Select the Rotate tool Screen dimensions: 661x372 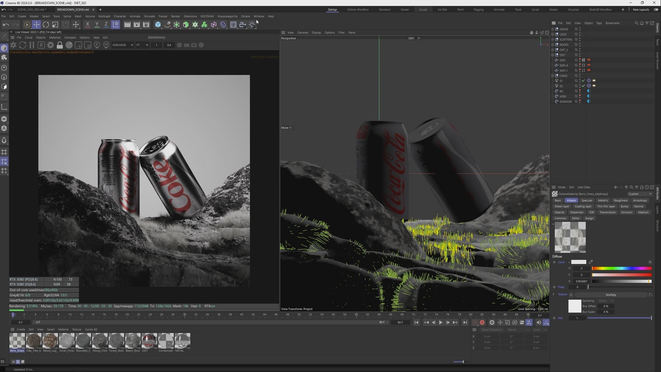[x=46, y=25]
